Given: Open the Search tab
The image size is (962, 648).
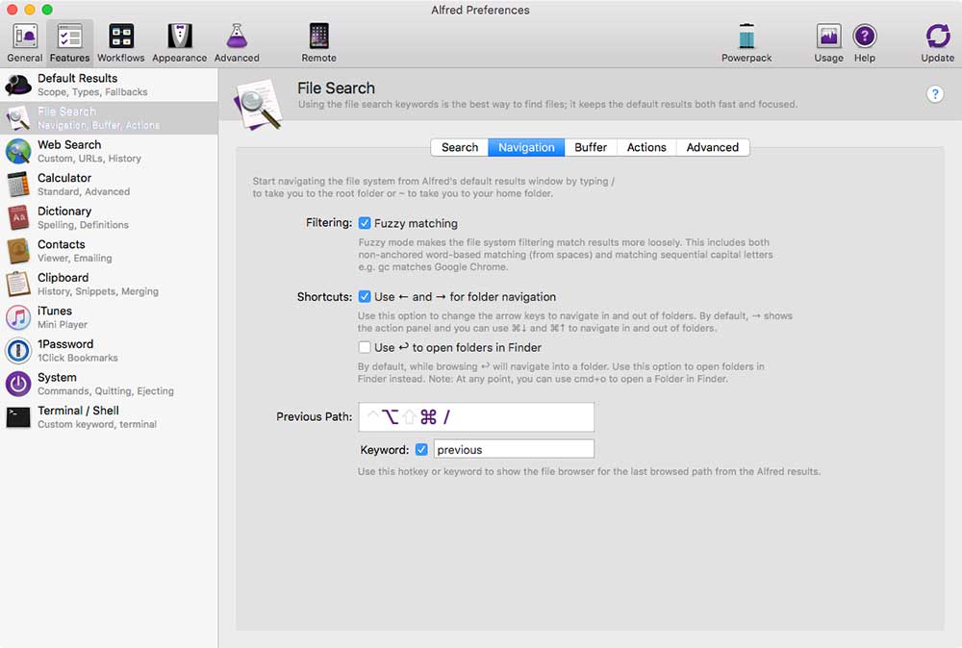Looking at the screenshot, I should click(x=459, y=147).
